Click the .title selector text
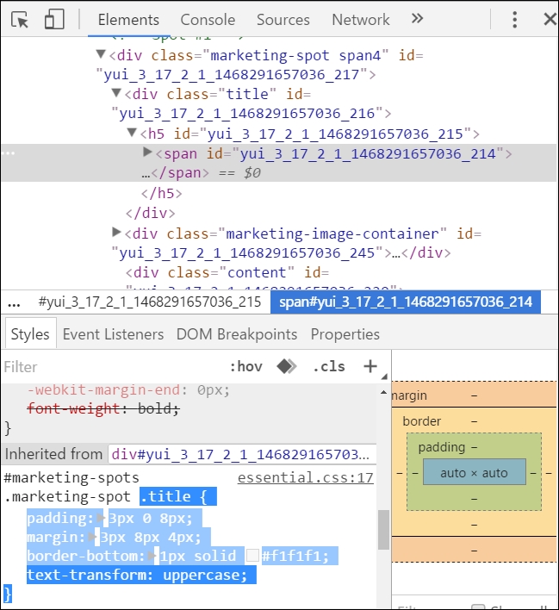Viewport: 559px width, 610px height. pos(165,497)
